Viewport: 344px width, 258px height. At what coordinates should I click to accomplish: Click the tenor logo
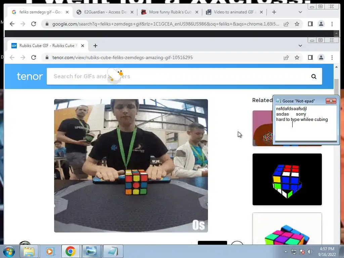tap(30, 76)
